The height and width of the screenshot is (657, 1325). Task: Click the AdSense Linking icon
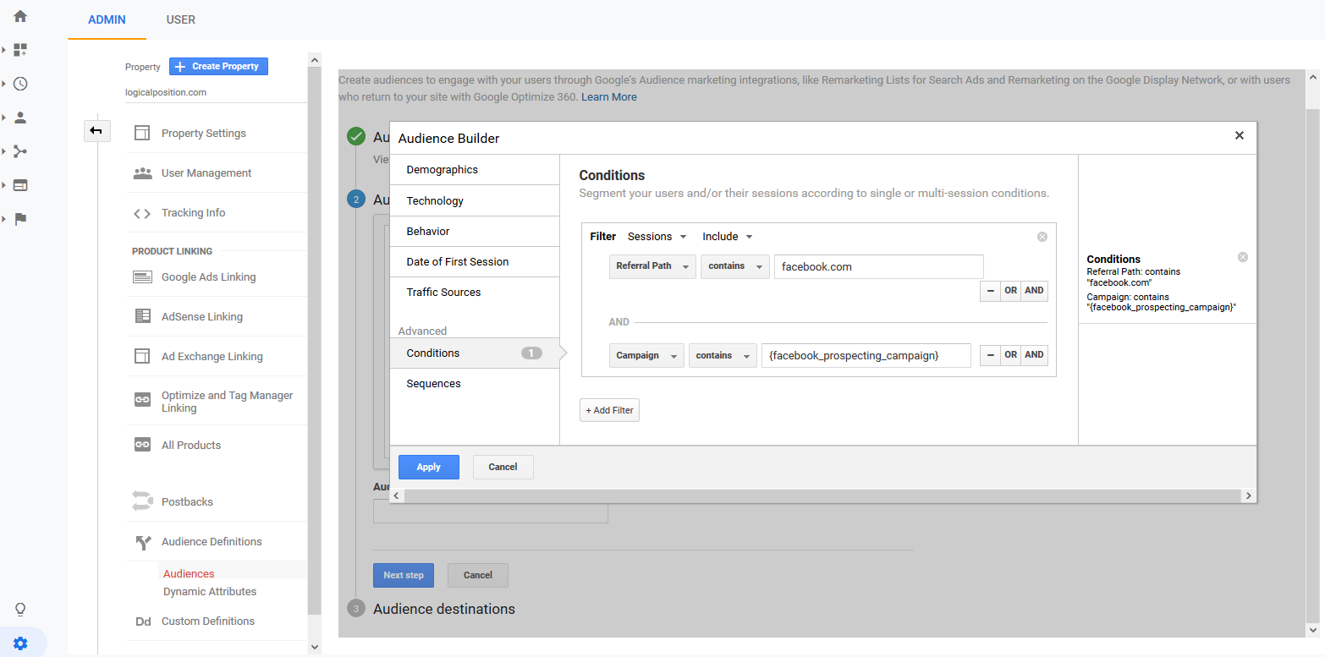[x=142, y=316]
